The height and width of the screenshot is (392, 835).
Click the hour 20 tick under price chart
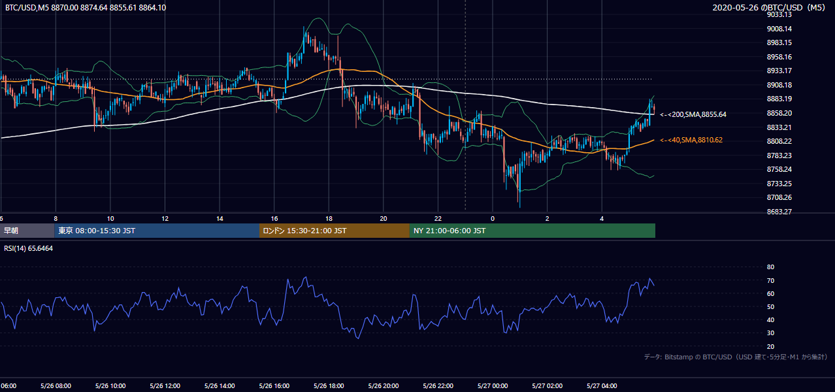[384, 218]
